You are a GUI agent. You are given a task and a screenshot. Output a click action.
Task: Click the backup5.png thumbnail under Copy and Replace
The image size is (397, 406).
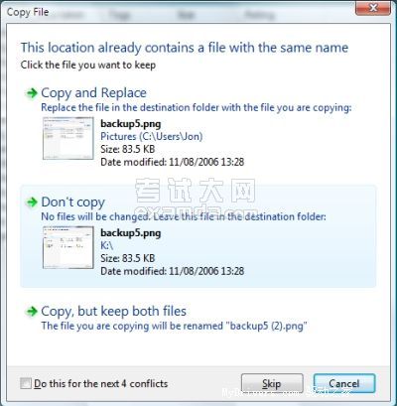click(68, 138)
